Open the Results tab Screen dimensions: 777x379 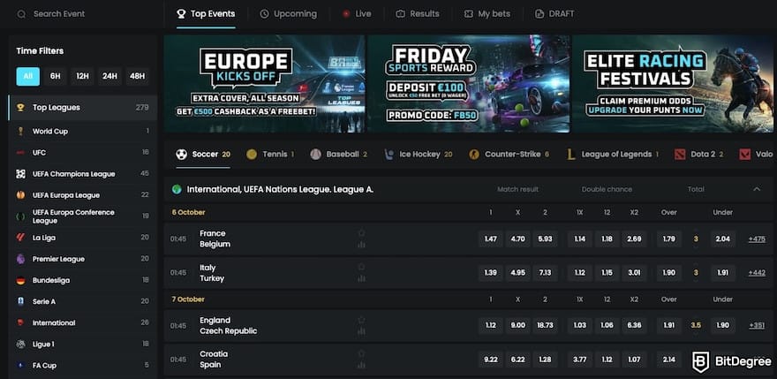coord(418,14)
